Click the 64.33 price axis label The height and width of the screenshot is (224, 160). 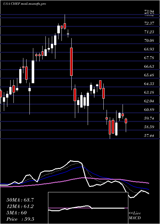149,84
